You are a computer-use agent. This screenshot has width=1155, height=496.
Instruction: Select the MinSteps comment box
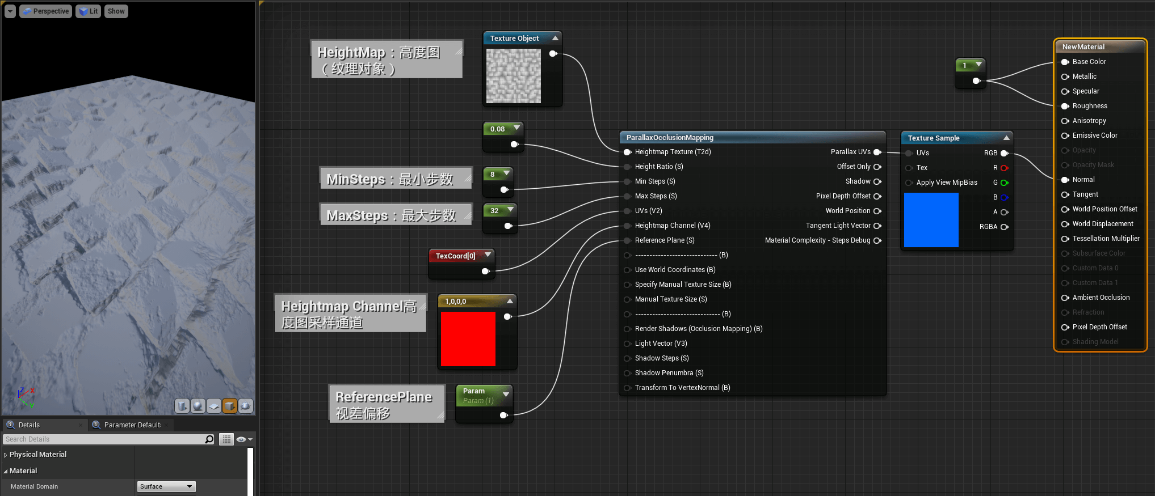point(396,178)
